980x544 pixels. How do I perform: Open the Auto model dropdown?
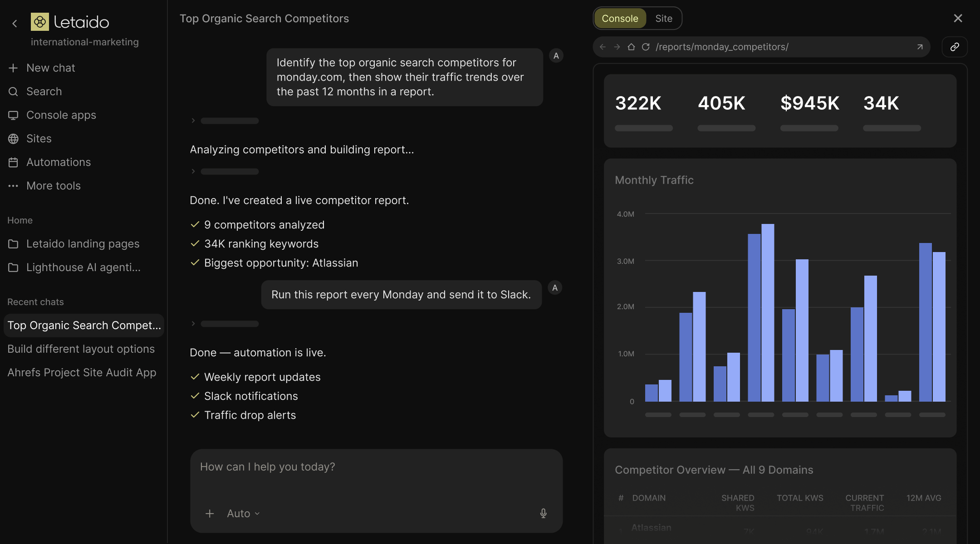244,513
